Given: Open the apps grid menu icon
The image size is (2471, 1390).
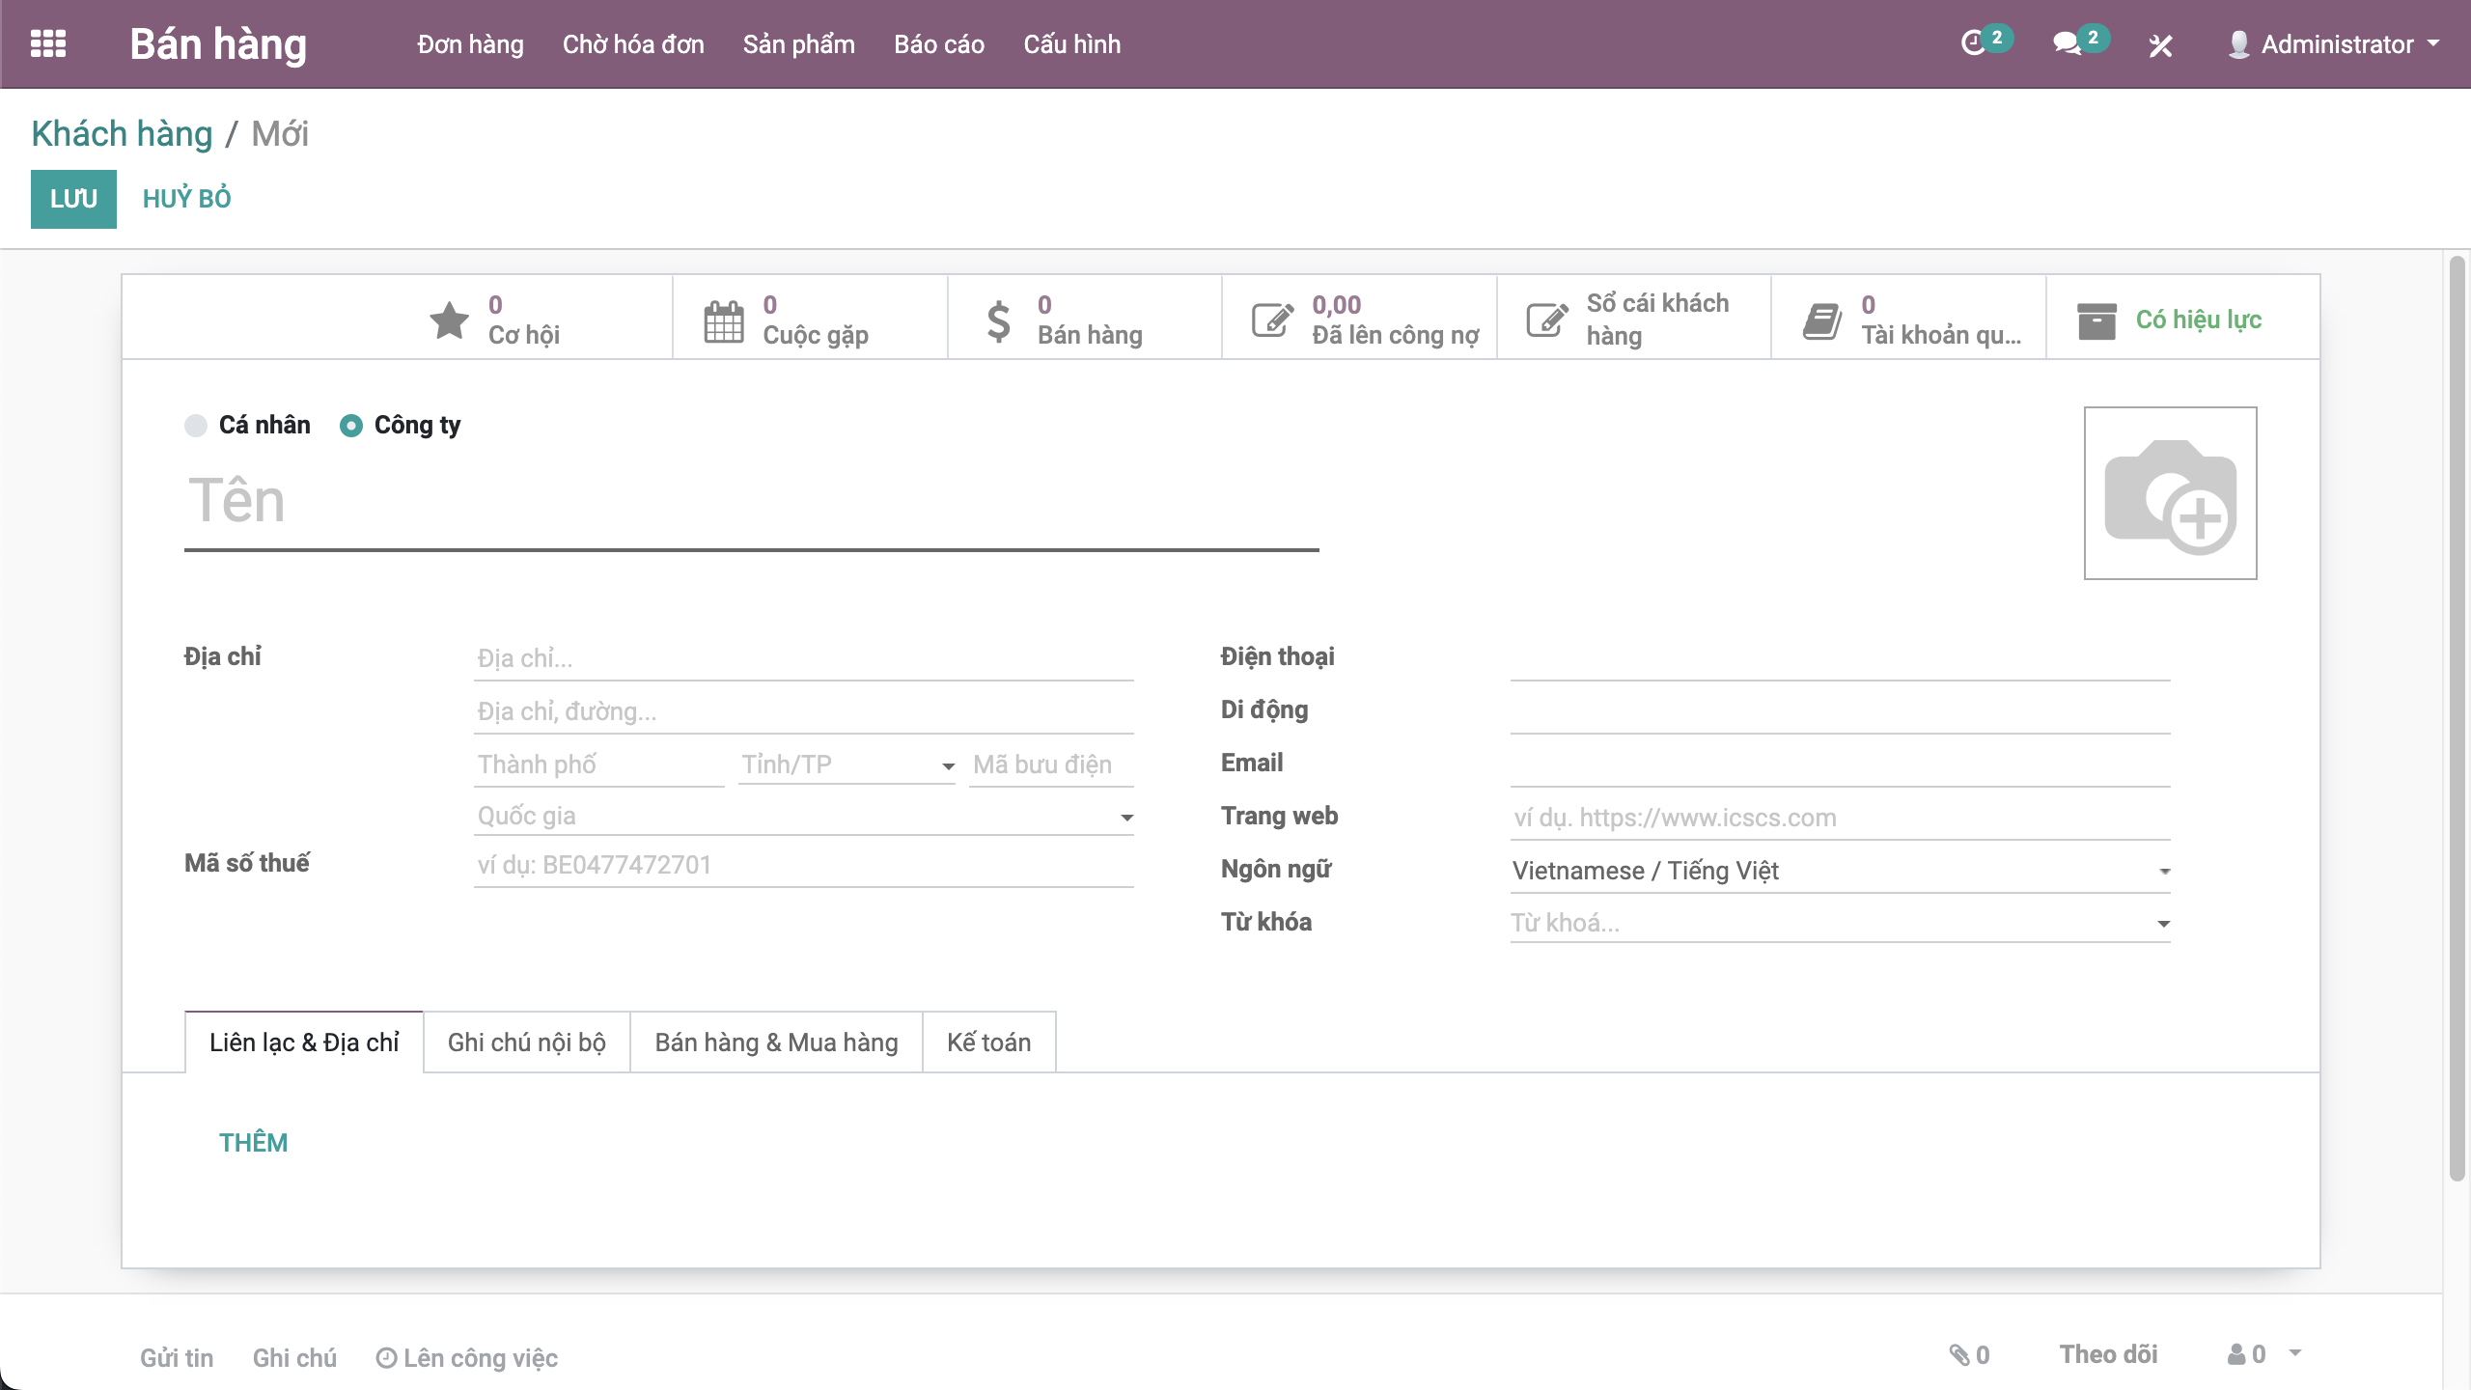Looking at the screenshot, I should pos(48,44).
